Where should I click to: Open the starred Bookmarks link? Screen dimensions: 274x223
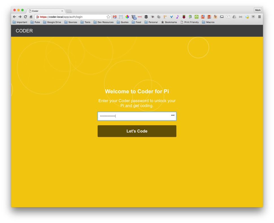click(169, 22)
